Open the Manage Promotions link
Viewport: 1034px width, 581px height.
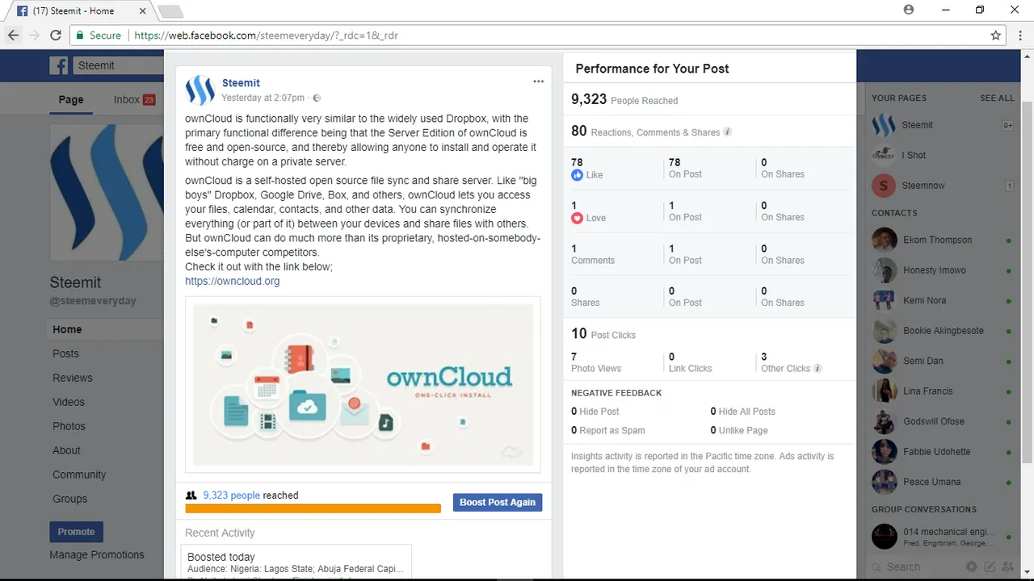point(97,554)
